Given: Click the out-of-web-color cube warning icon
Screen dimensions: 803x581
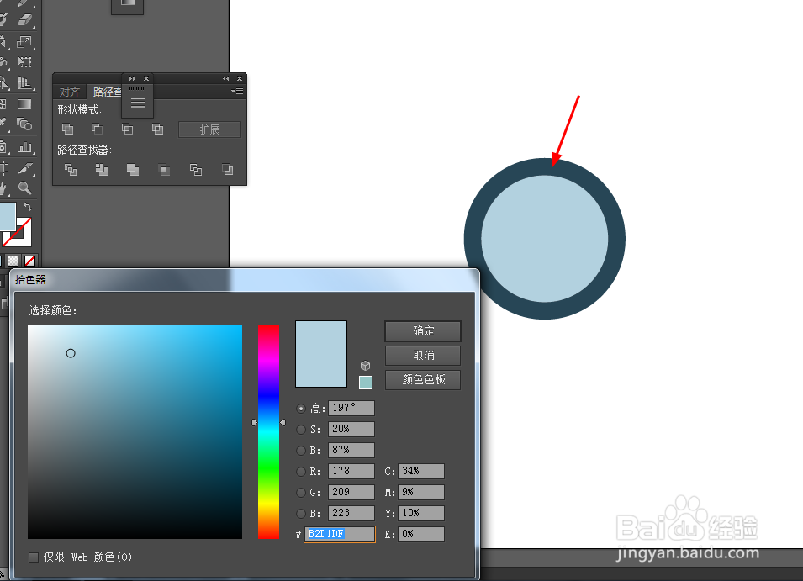Looking at the screenshot, I should coord(365,366).
